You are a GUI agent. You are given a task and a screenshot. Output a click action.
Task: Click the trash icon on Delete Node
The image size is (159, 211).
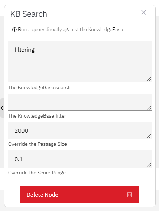click(x=129, y=195)
